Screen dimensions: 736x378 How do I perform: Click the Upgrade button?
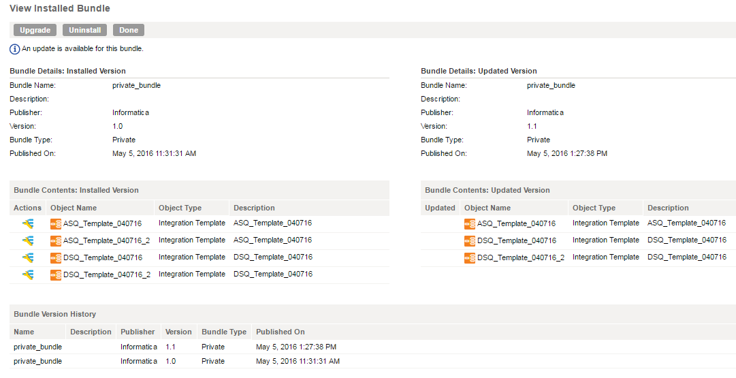[x=35, y=30]
